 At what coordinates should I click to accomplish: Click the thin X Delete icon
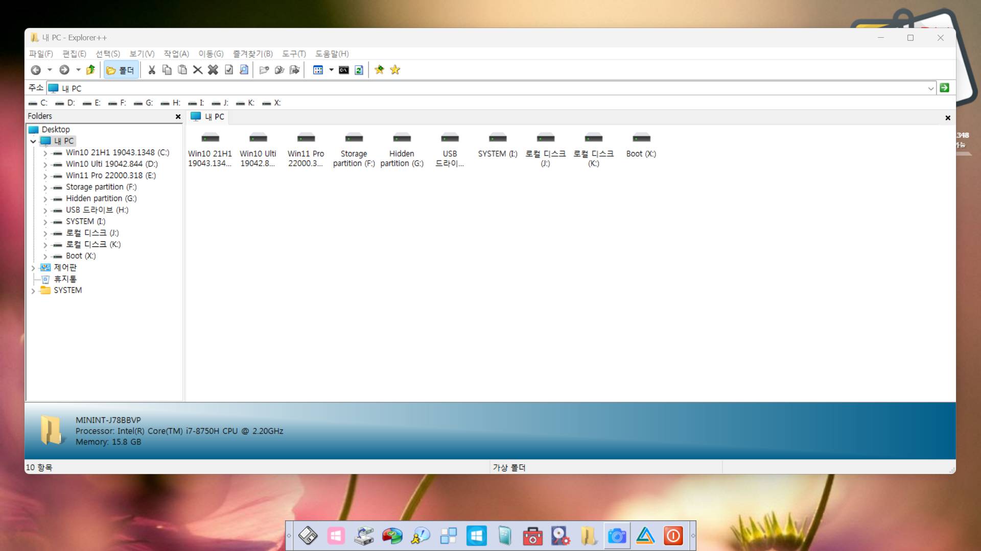(198, 70)
